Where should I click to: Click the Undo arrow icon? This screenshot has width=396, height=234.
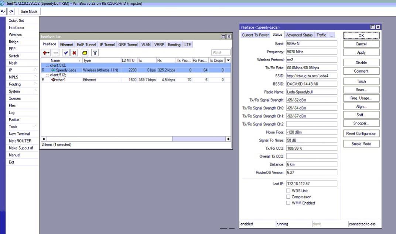pos(3,11)
